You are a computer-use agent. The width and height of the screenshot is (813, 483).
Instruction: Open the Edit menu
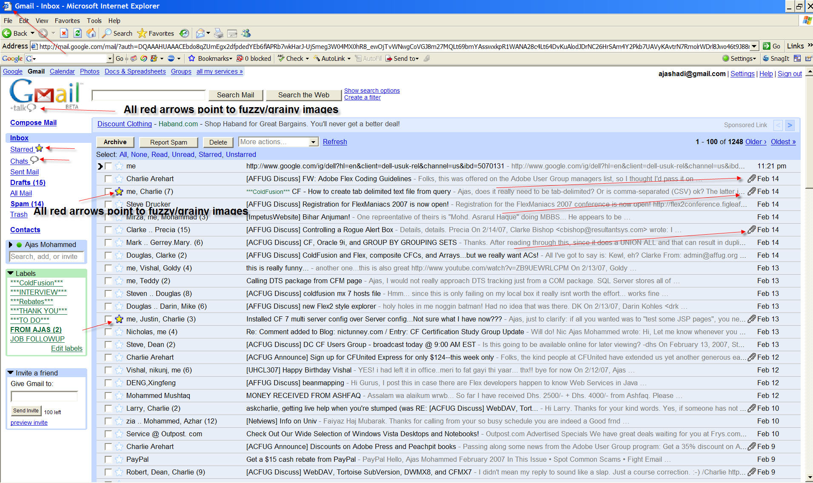pos(24,20)
